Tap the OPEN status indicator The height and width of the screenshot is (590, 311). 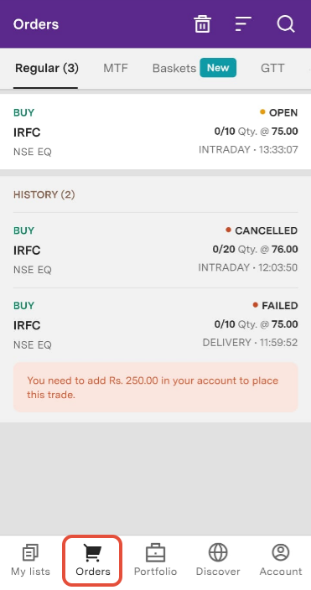278,112
